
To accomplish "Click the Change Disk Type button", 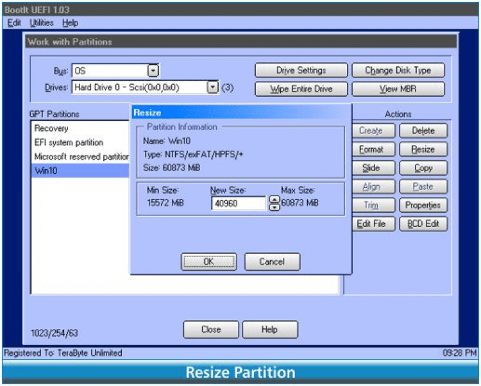I will point(398,71).
